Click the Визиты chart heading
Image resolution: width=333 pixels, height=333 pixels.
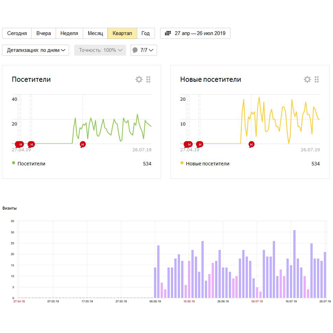click(10, 208)
